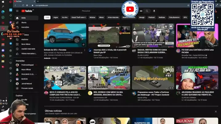The image size is (221, 124).
Task: Click the padlock site info icon
Action: (x=32, y=5)
